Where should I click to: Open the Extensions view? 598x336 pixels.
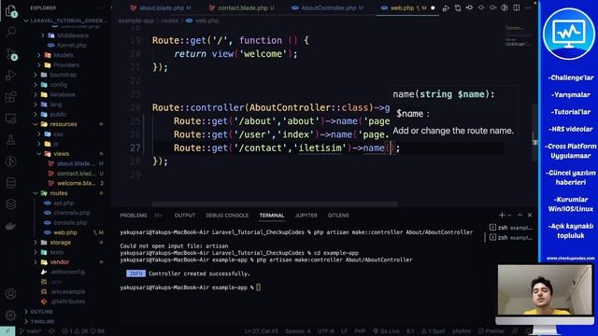tap(10, 97)
